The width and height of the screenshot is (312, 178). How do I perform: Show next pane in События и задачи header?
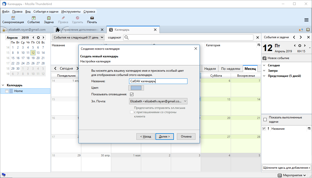(300, 37)
